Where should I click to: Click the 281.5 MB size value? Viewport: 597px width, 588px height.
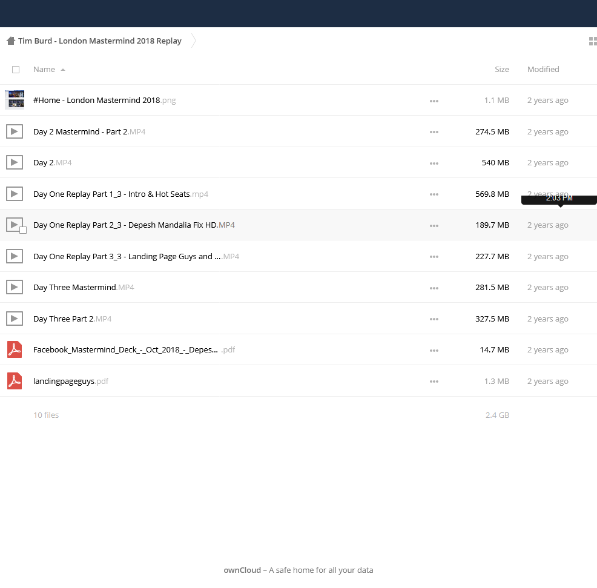click(x=492, y=287)
